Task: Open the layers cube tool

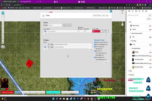Action: (x=3, y=16)
